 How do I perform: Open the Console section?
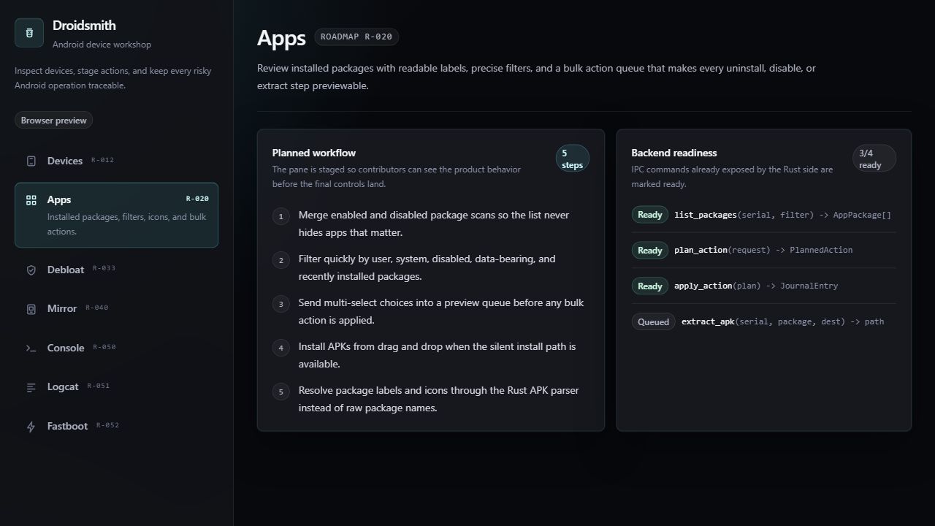tap(116, 348)
